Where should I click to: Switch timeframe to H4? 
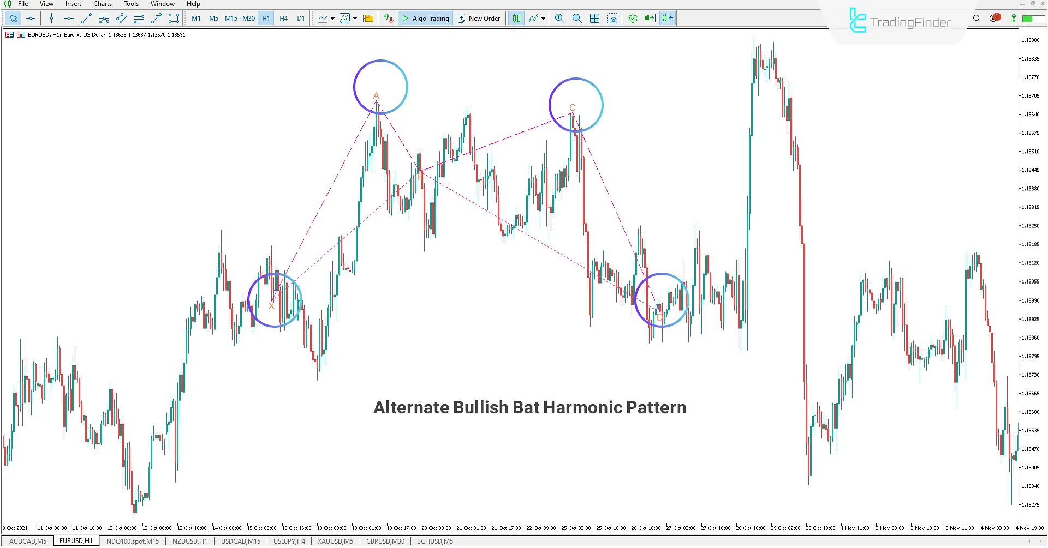[x=283, y=18]
